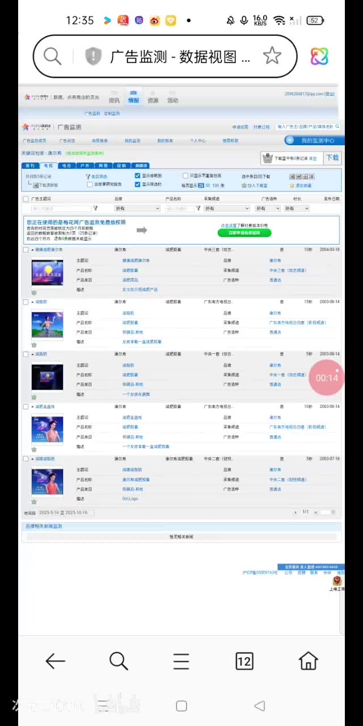Open the 时长 filter dropdown

[x=297, y=209]
